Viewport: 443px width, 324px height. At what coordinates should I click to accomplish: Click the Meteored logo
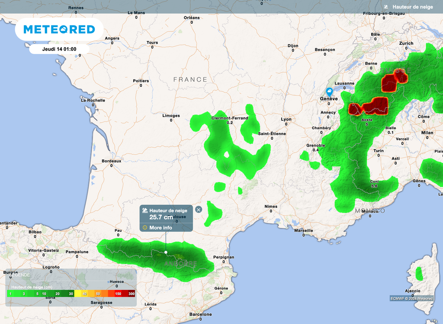[59, 29]
